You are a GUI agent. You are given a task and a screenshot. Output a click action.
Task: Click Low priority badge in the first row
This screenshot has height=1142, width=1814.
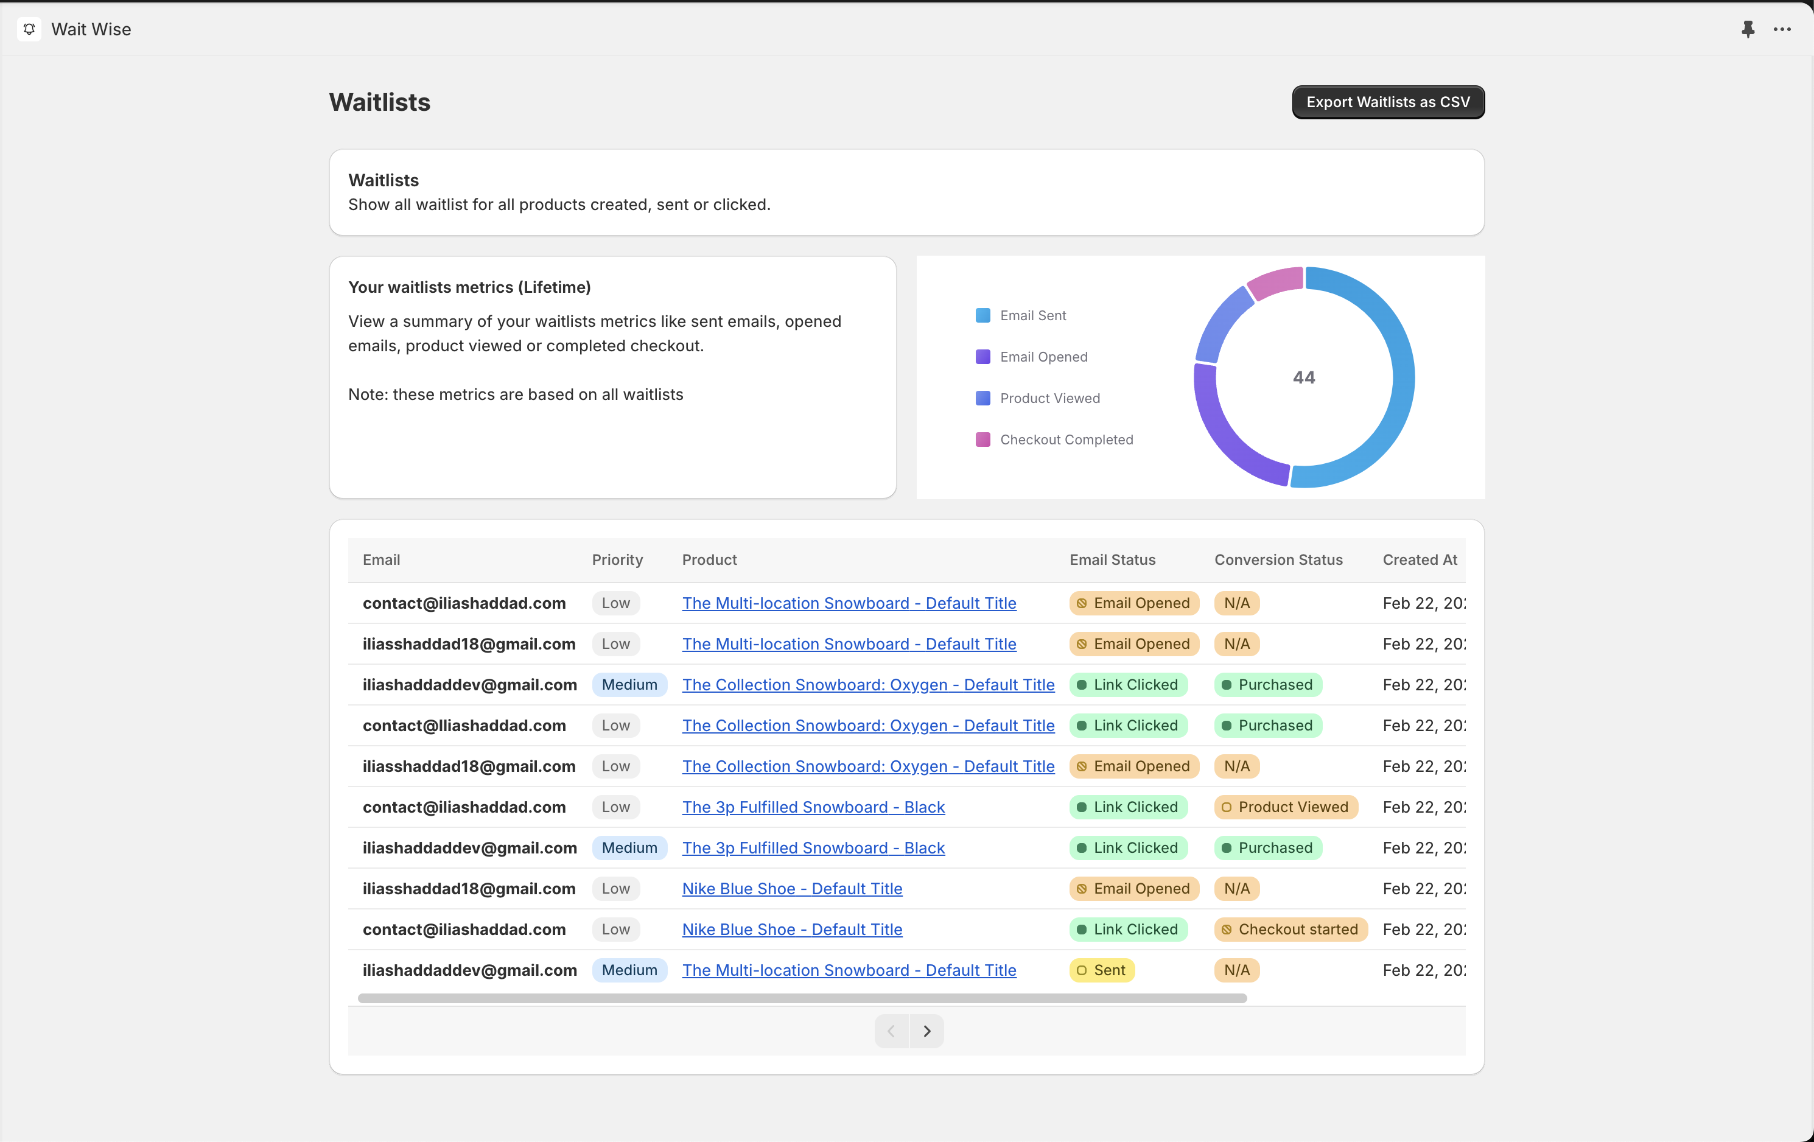pyautogui.click(x=615, y=603)
